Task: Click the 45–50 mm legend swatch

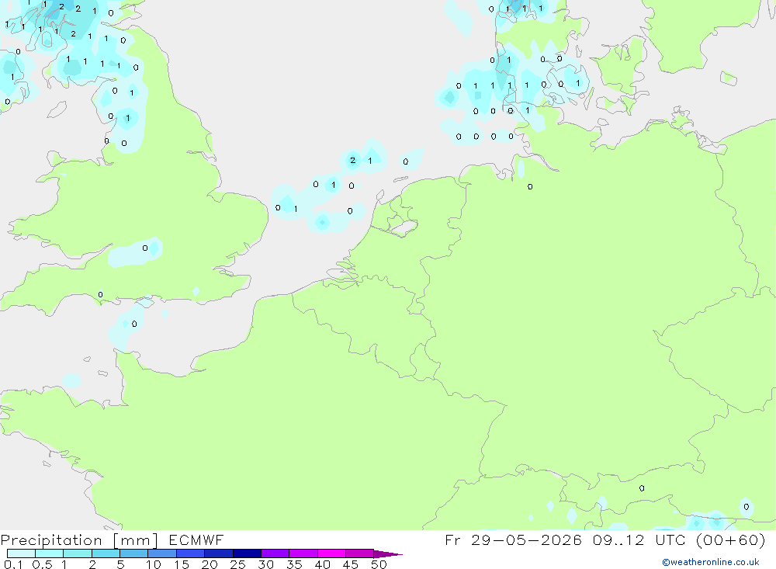Action: (360, 553)
